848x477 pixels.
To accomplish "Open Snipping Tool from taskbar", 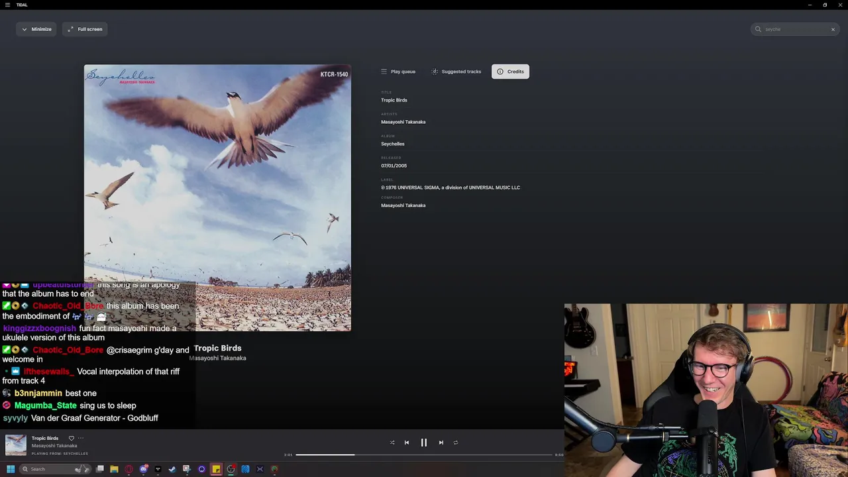I will [187, 469].
